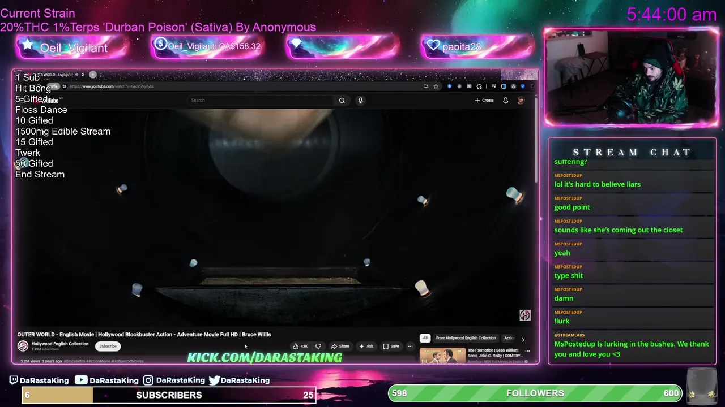The width and height of the screenshot is (725, 407).
Task: Select the From Hollywood English Collection chip
Action: coord(466,338)
